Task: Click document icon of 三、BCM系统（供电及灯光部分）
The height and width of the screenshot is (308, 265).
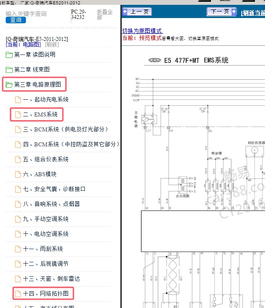Action: [18, 130]
